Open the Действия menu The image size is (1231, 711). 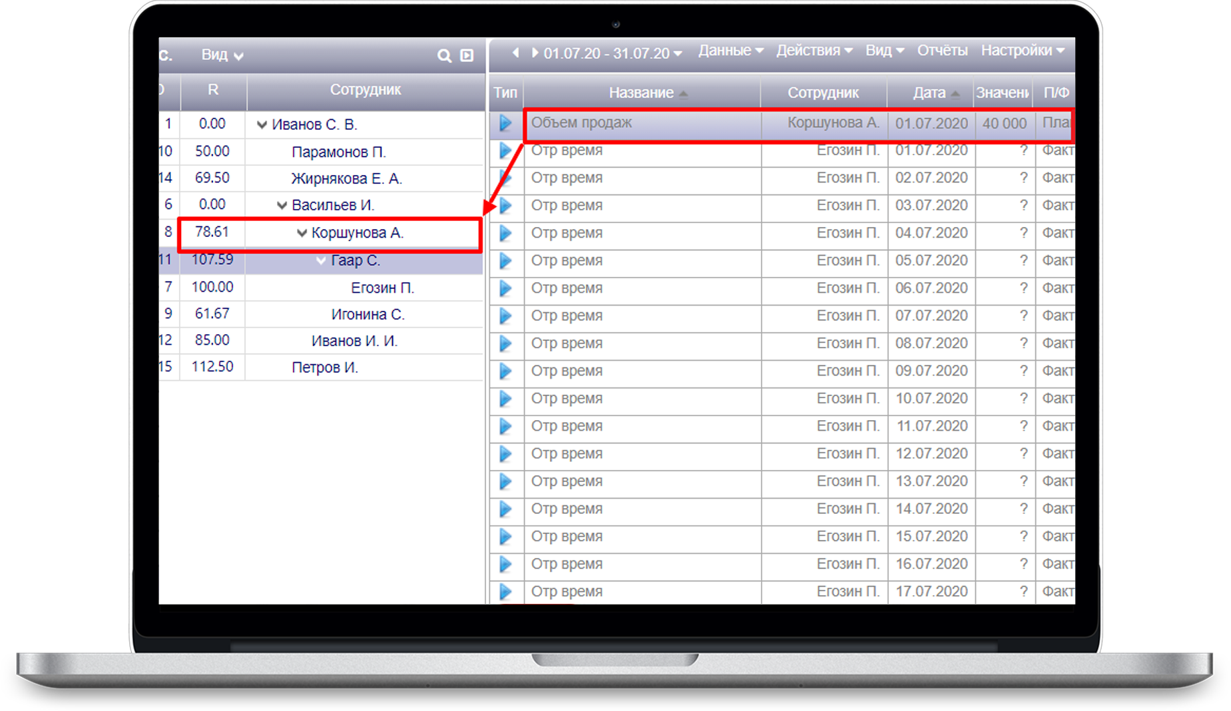click(814, 51)
